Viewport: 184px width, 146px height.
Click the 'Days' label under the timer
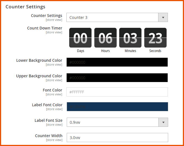[81, 51]
